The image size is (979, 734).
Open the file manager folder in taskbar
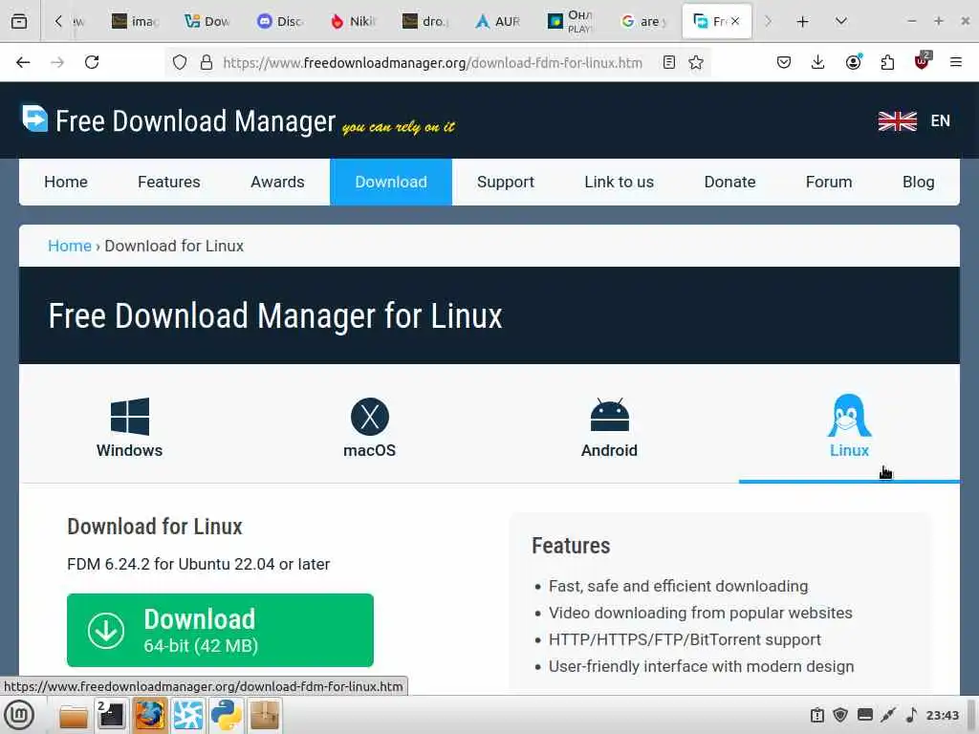74,716
